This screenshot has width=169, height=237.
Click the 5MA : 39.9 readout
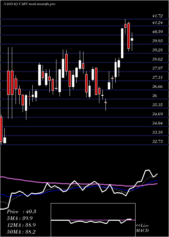point(20,218)
